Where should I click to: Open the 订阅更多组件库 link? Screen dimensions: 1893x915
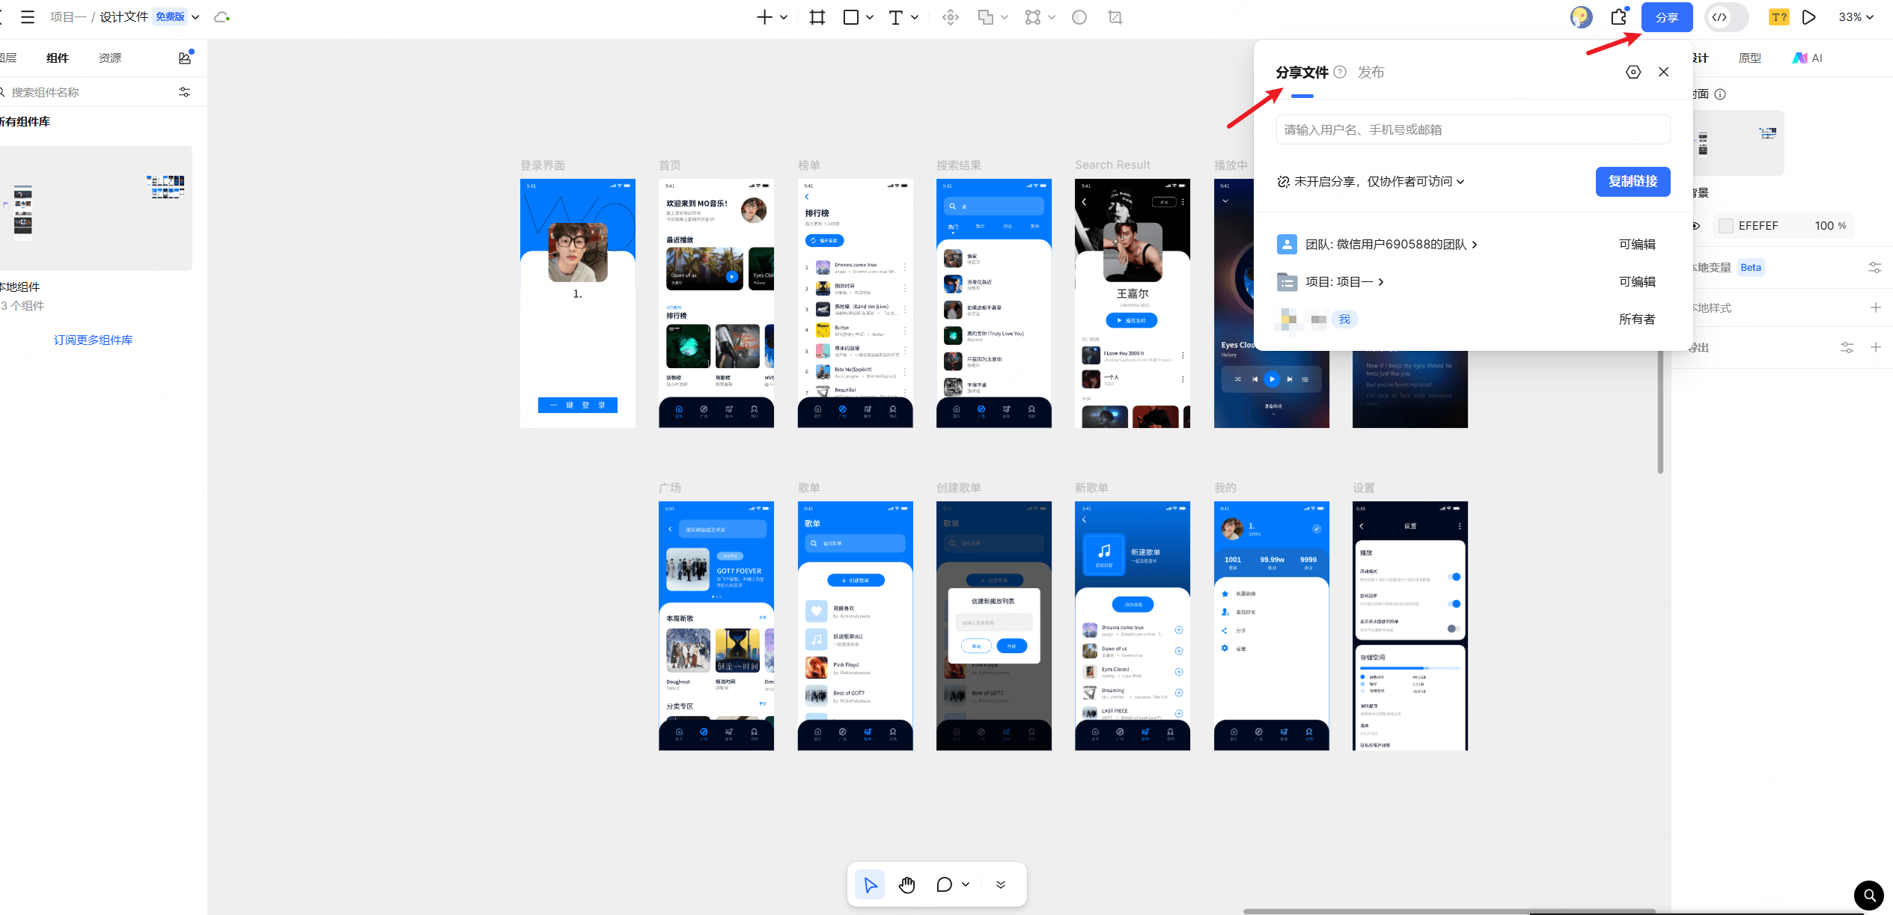pos(93,340)
